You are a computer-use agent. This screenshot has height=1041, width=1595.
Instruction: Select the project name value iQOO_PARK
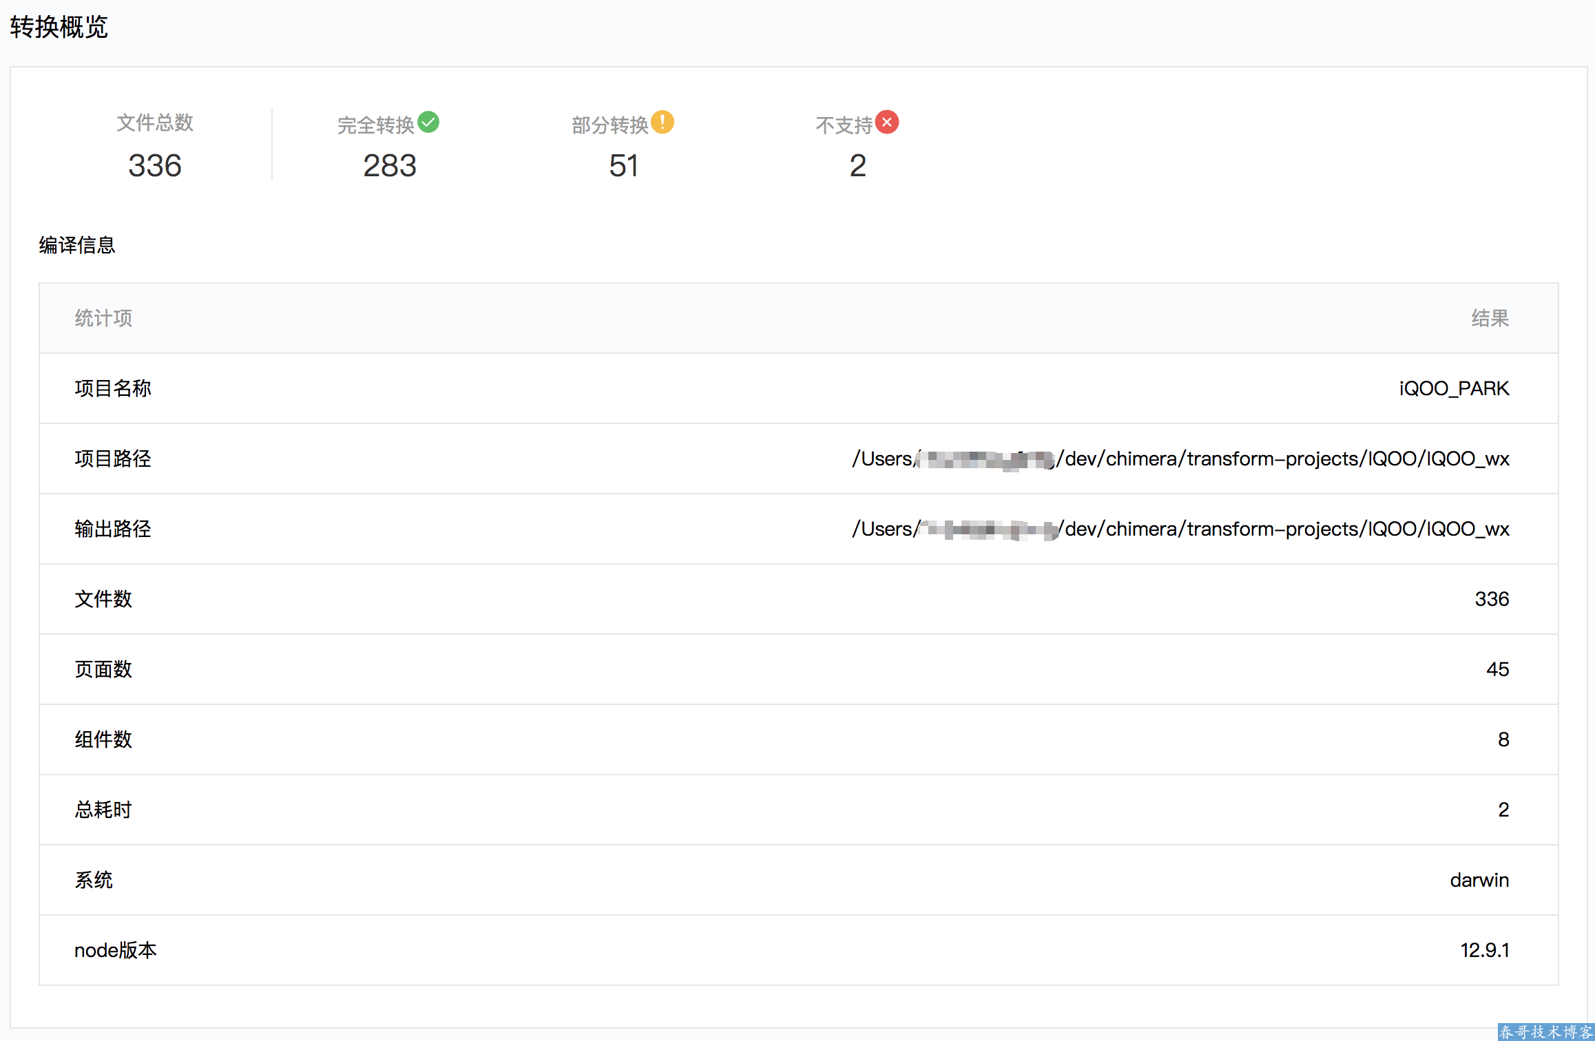point(1454,388)
